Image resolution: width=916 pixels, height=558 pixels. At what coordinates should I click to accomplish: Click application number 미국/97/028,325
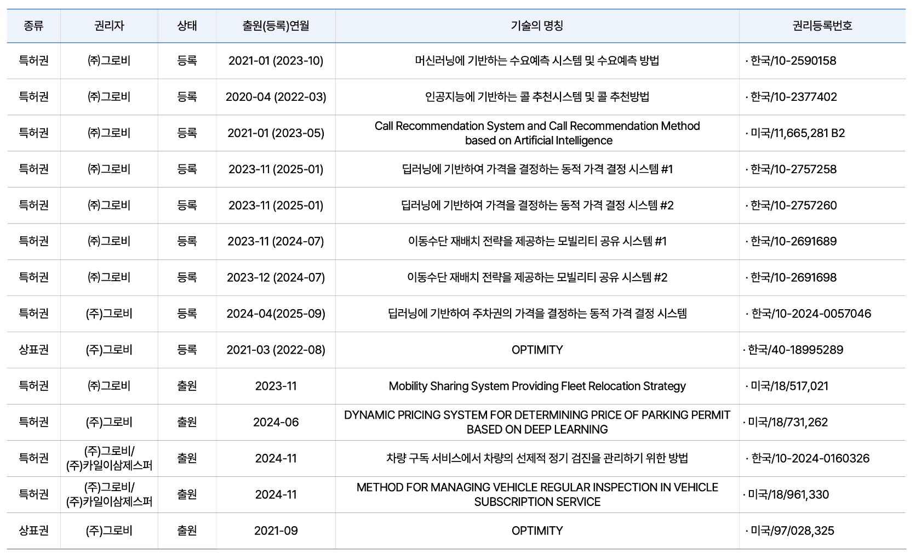point(792,531)
